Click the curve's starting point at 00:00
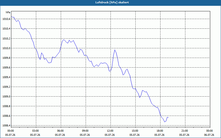 click(x=11, y=17)
